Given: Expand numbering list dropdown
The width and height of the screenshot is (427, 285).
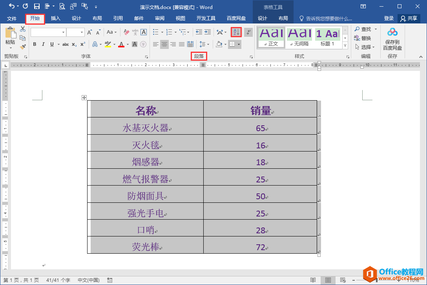Looking at the screenshot, I should [175, 32].
